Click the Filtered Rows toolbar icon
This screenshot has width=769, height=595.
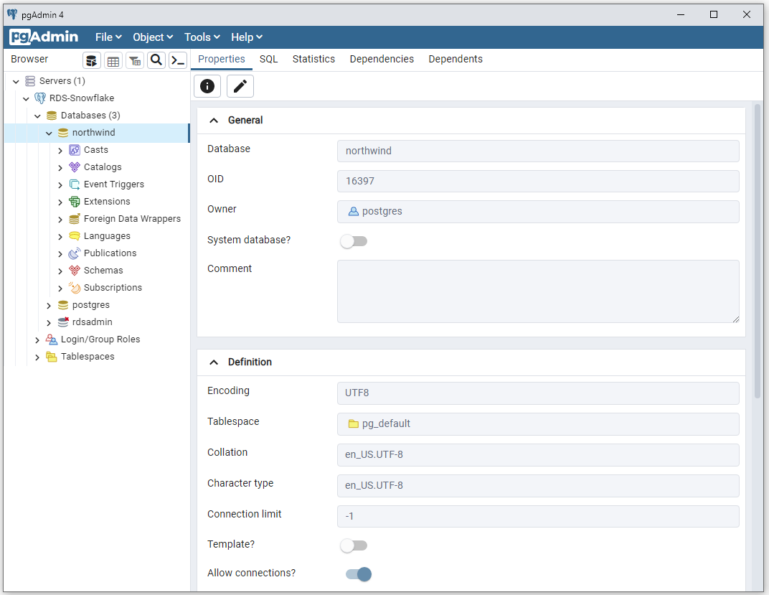click(x=135, y=61)
